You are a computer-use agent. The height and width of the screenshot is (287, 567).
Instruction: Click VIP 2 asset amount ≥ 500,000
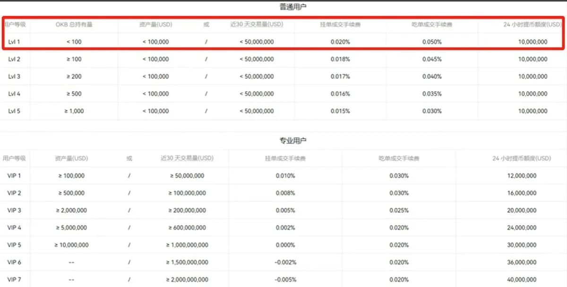(x=71, y=193)
